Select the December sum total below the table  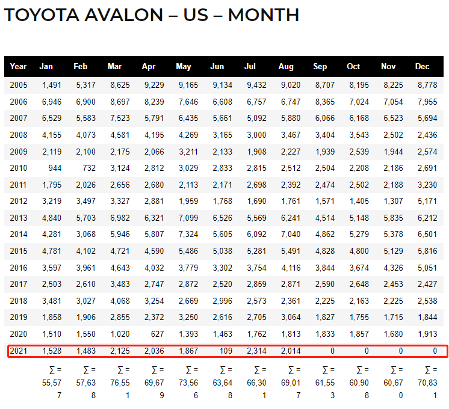(x=432, y=382)
